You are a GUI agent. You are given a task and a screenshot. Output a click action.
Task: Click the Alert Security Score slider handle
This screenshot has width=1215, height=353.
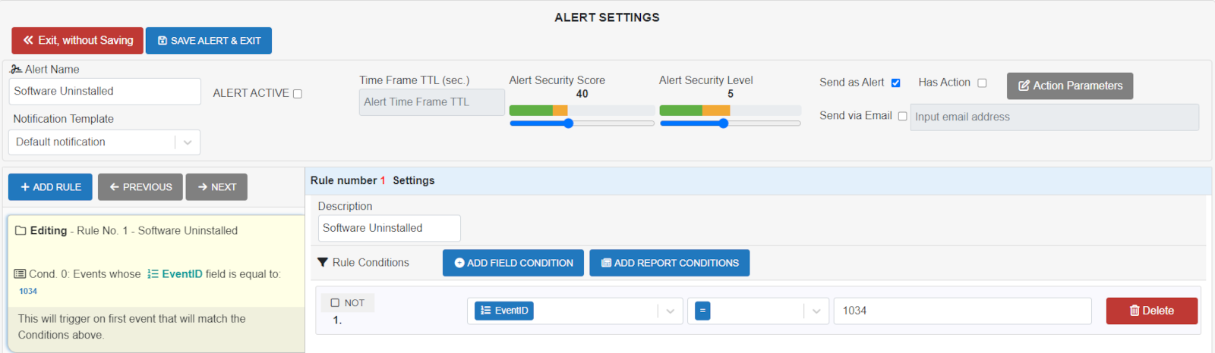(568, 123)
